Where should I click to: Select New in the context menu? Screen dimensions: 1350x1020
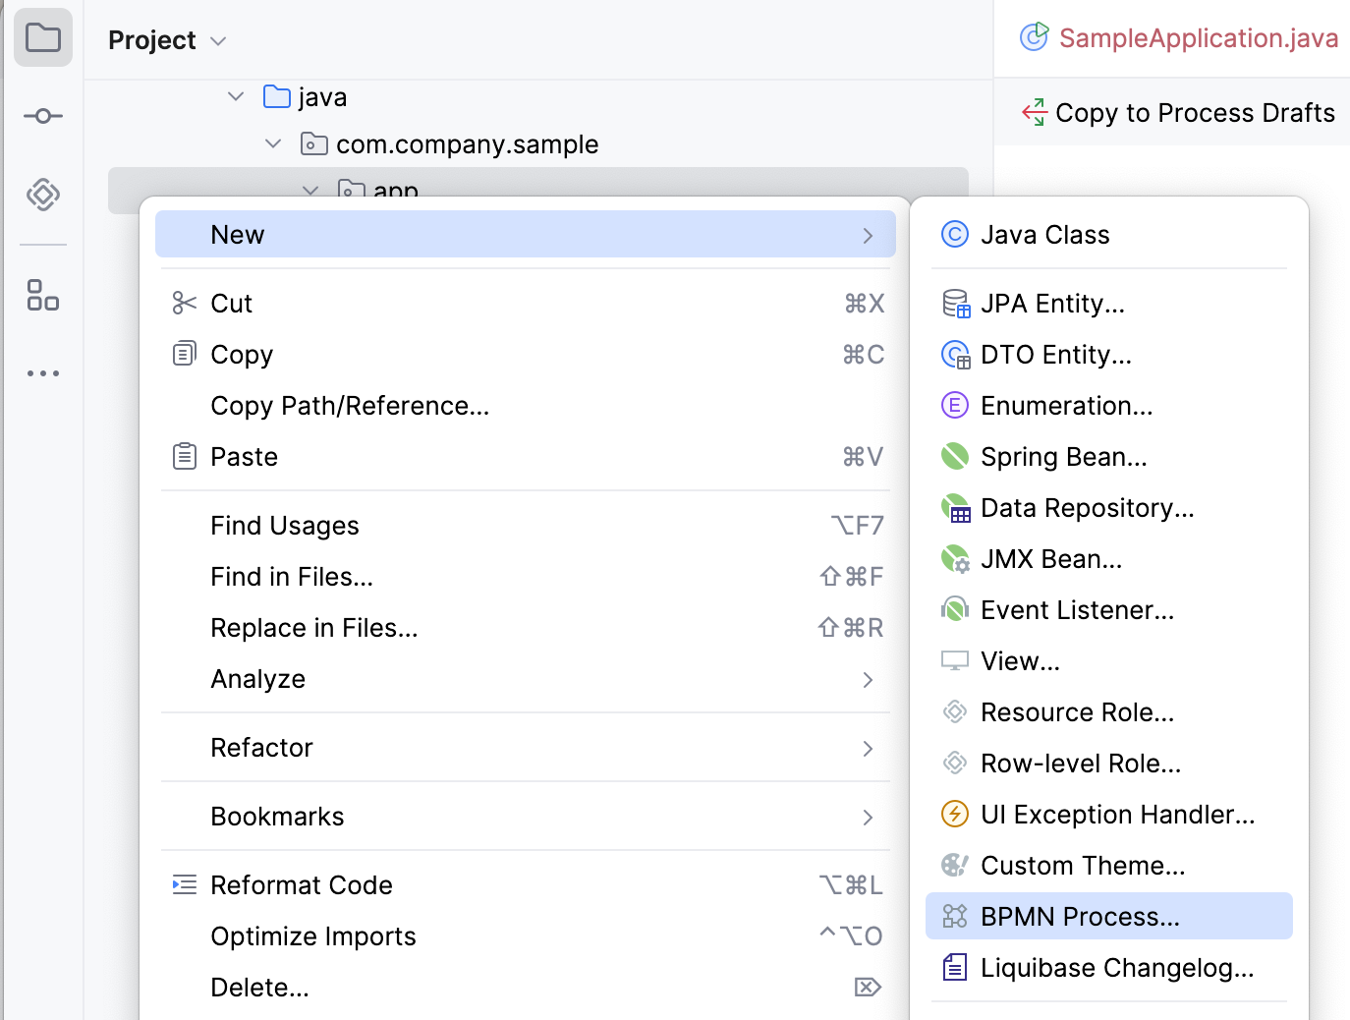point(237,234)
